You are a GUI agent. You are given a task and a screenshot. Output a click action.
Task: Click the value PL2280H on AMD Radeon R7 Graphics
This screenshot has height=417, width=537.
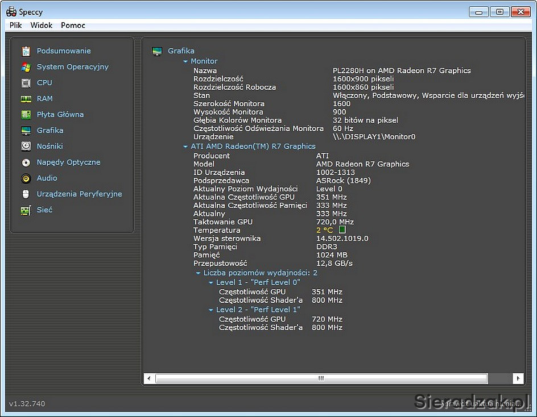402,70
